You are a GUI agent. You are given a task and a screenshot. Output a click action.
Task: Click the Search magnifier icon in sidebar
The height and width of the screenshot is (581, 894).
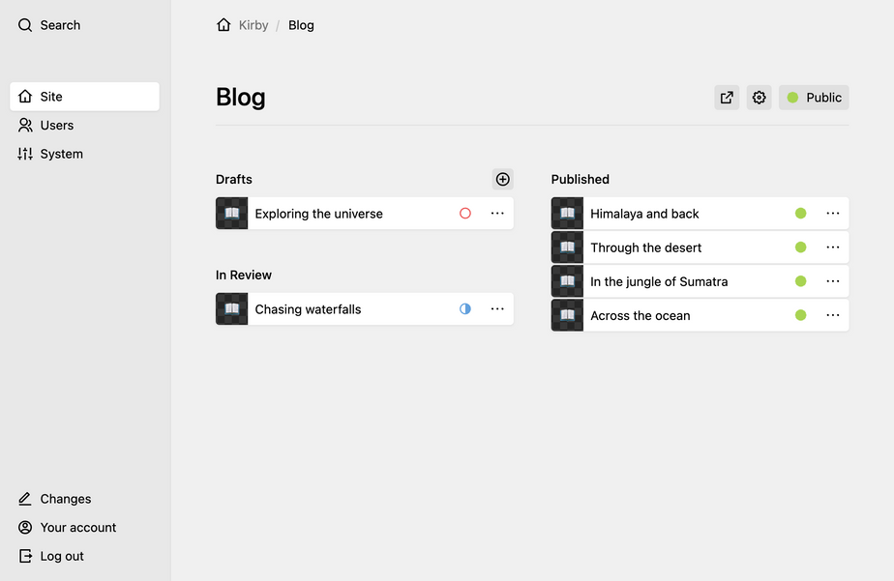pos(25,25)
